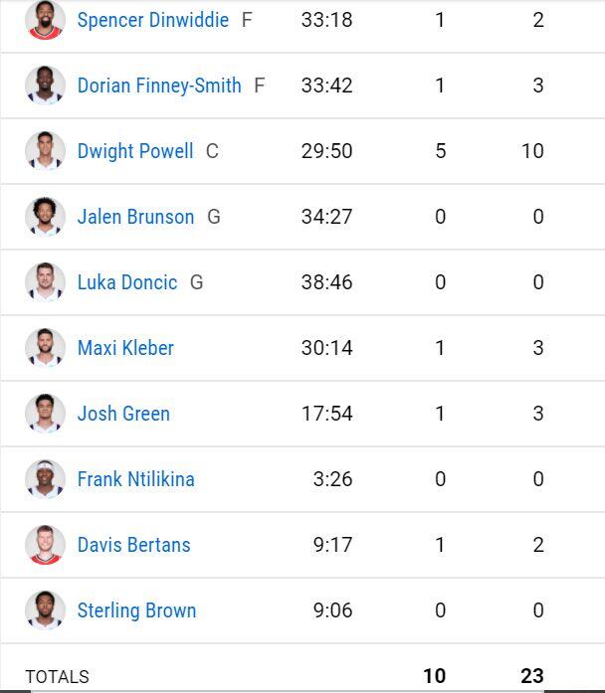Open the Davis Bertans player link
This screenshot has height=693, width=605.
133,545
